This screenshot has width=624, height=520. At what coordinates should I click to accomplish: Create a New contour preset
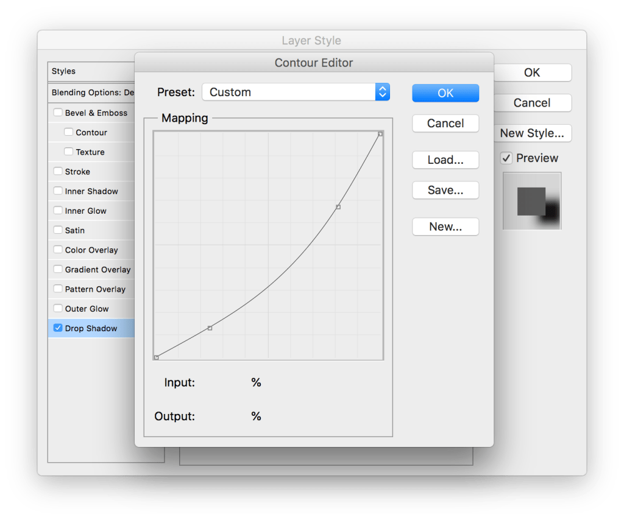coord(445,227)
